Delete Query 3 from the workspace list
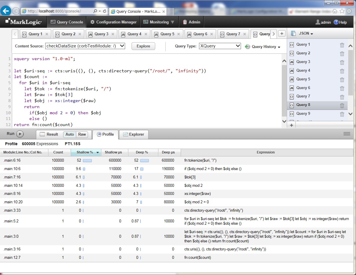The height and width of the screenshot is (275, 356). coord(342,62)
